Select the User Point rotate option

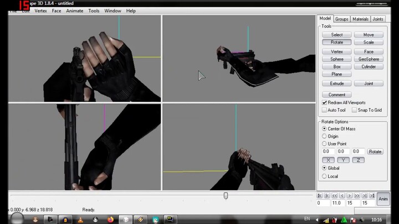pos(324,144)
